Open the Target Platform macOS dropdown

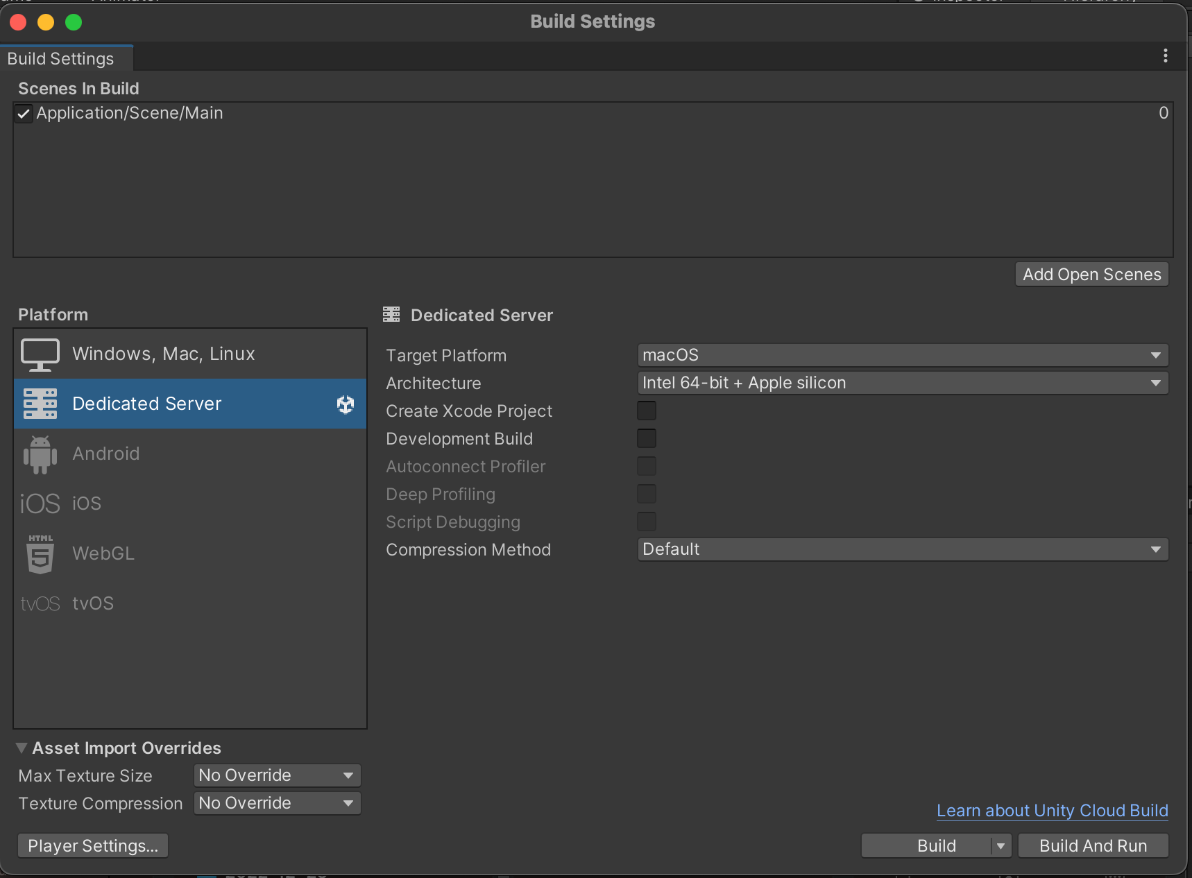[903, 355]
